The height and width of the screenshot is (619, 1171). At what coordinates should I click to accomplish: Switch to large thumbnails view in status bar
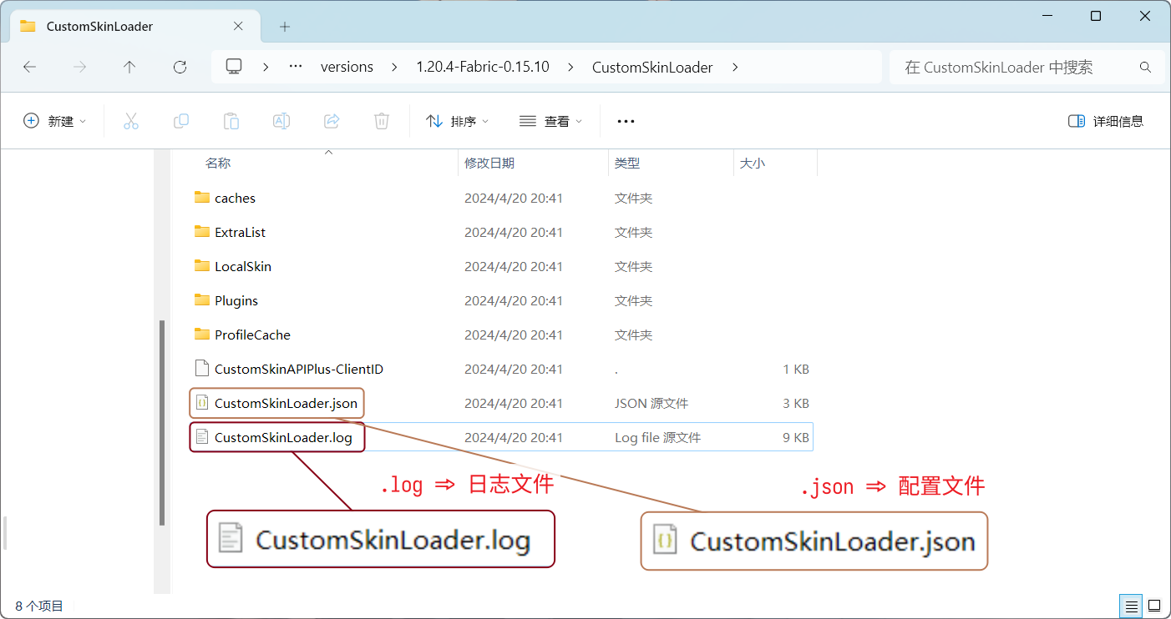pos(1153,606)
